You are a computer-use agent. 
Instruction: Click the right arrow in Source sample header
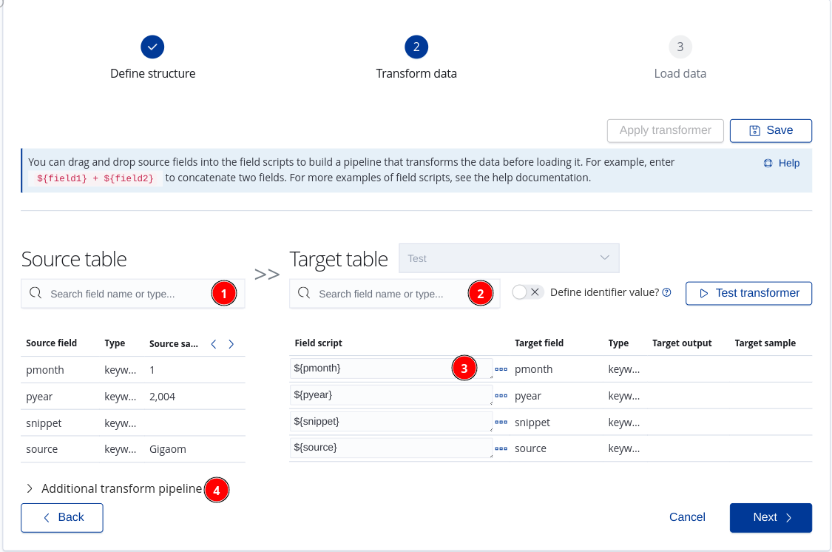(x=231, y=344)
